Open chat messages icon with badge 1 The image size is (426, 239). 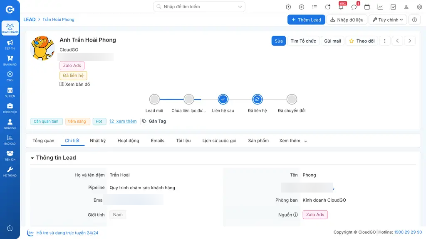(x=354, y=7)
